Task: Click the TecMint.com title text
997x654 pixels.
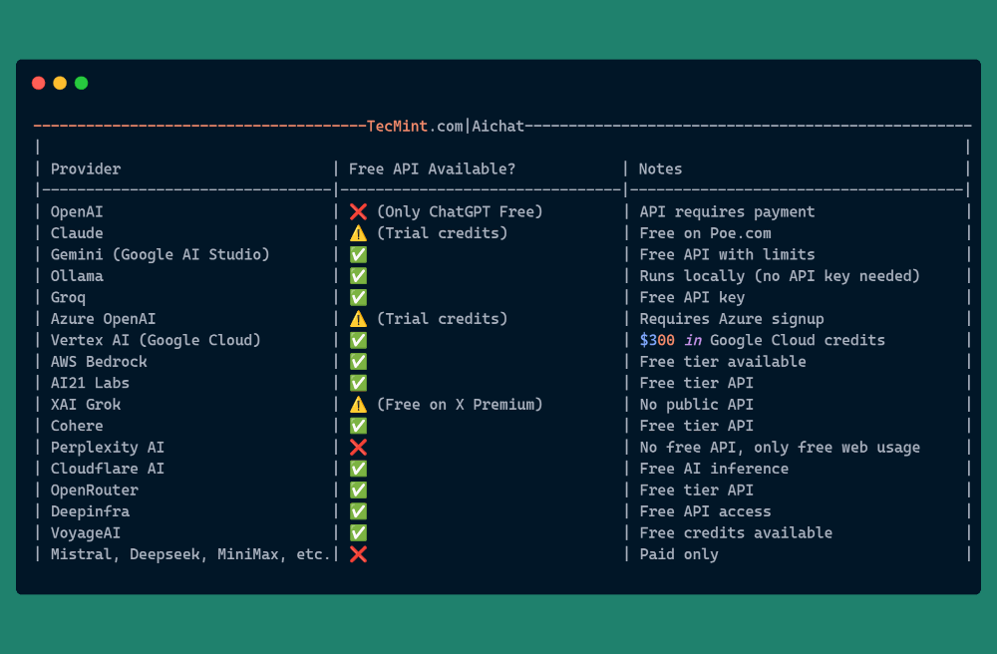Action: pyautogui.click(x=415, y=126)
